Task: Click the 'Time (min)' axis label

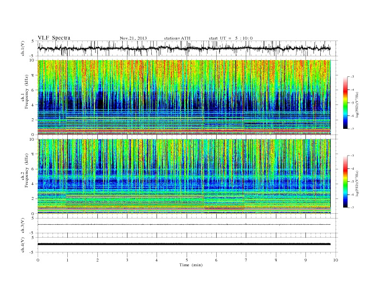Action: (x=191, y=265)
